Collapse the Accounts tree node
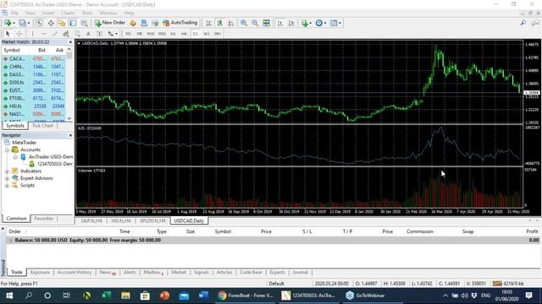 7,150
